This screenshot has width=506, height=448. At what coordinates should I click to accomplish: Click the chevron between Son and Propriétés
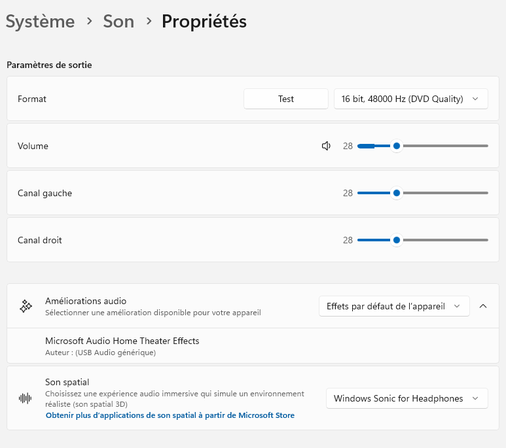click(148, 22)
